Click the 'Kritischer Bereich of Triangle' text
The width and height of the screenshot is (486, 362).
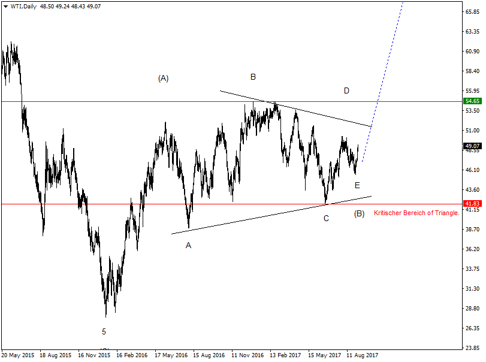pyautogui.click(x=416, y=212)
